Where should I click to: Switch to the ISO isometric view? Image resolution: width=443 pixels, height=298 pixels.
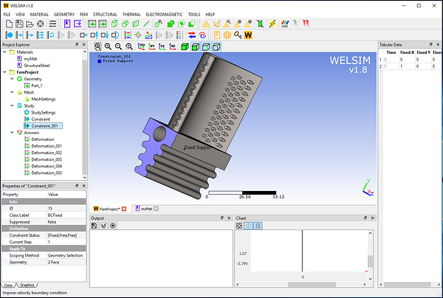click(141, 46)
